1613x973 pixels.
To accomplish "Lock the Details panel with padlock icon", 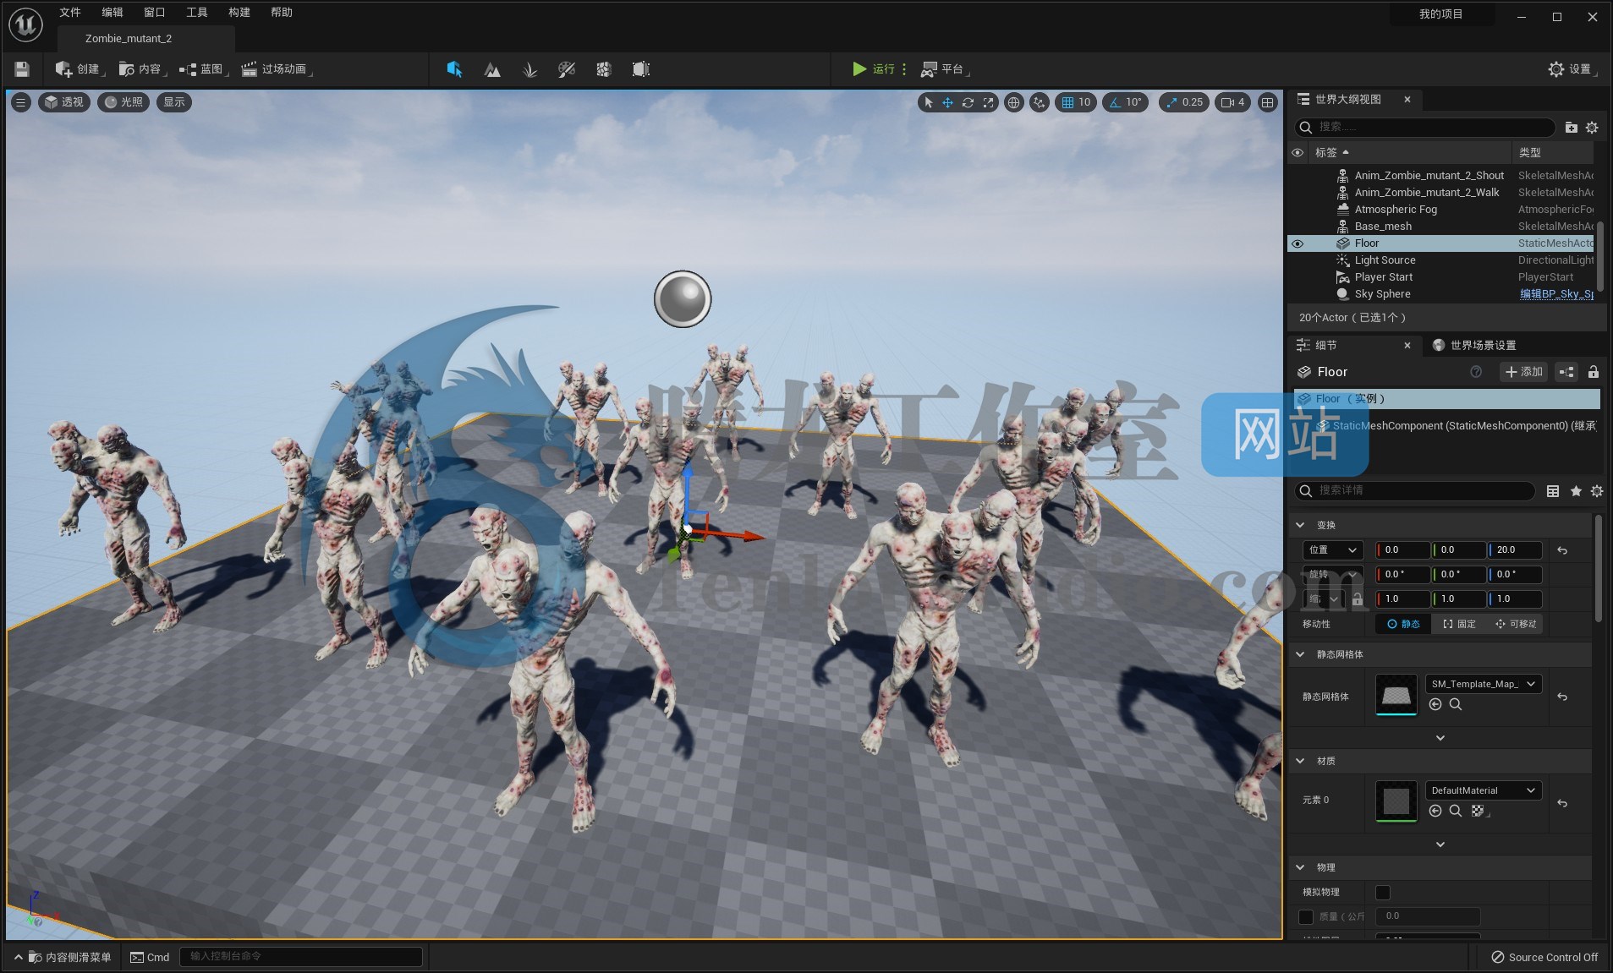I will pos(1594,372).
